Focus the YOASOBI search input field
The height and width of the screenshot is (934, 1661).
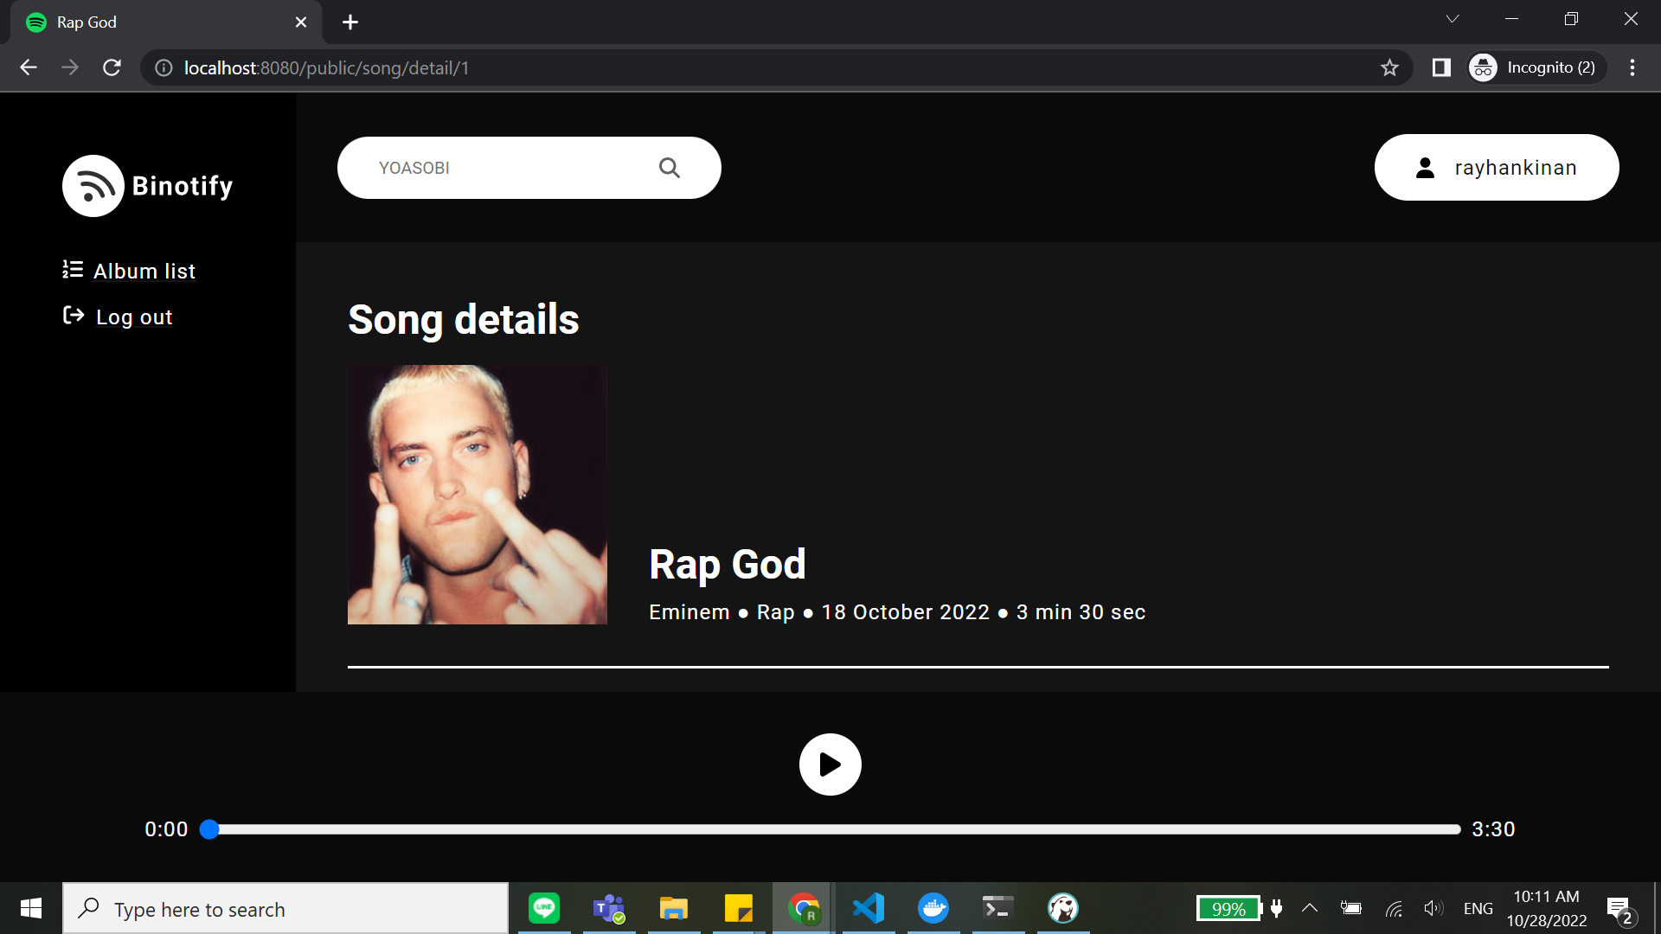[510, 168]
